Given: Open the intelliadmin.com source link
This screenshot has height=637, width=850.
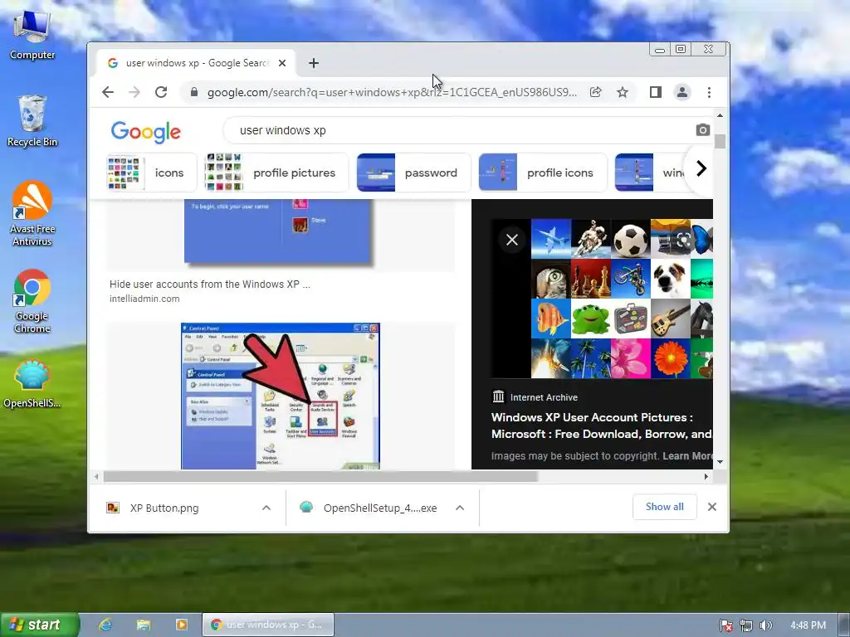Looking at the screenshot, I should point(144,299).
